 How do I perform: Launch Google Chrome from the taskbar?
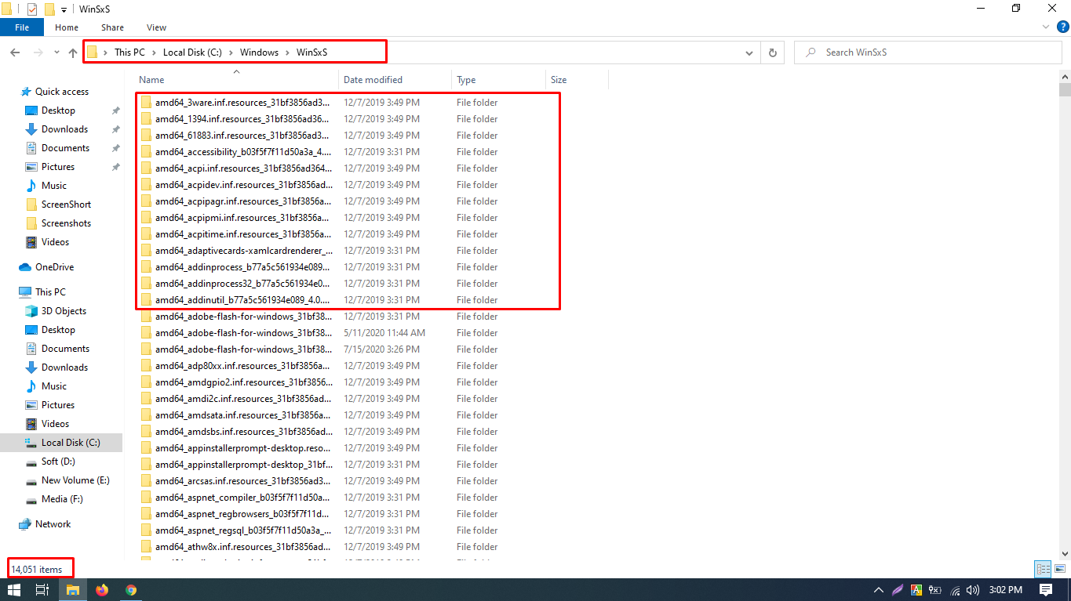coord(131,590)
